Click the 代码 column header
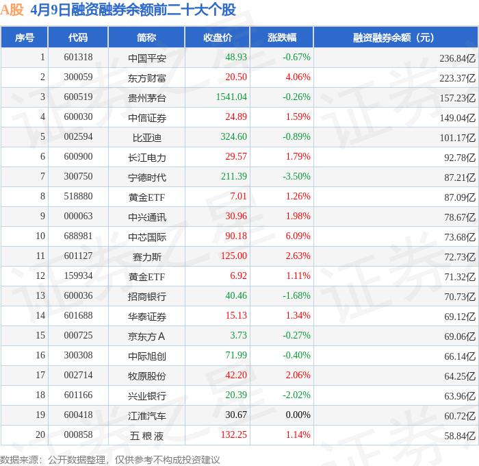Screen dimensions: 479x466 (x=78, y=38)
